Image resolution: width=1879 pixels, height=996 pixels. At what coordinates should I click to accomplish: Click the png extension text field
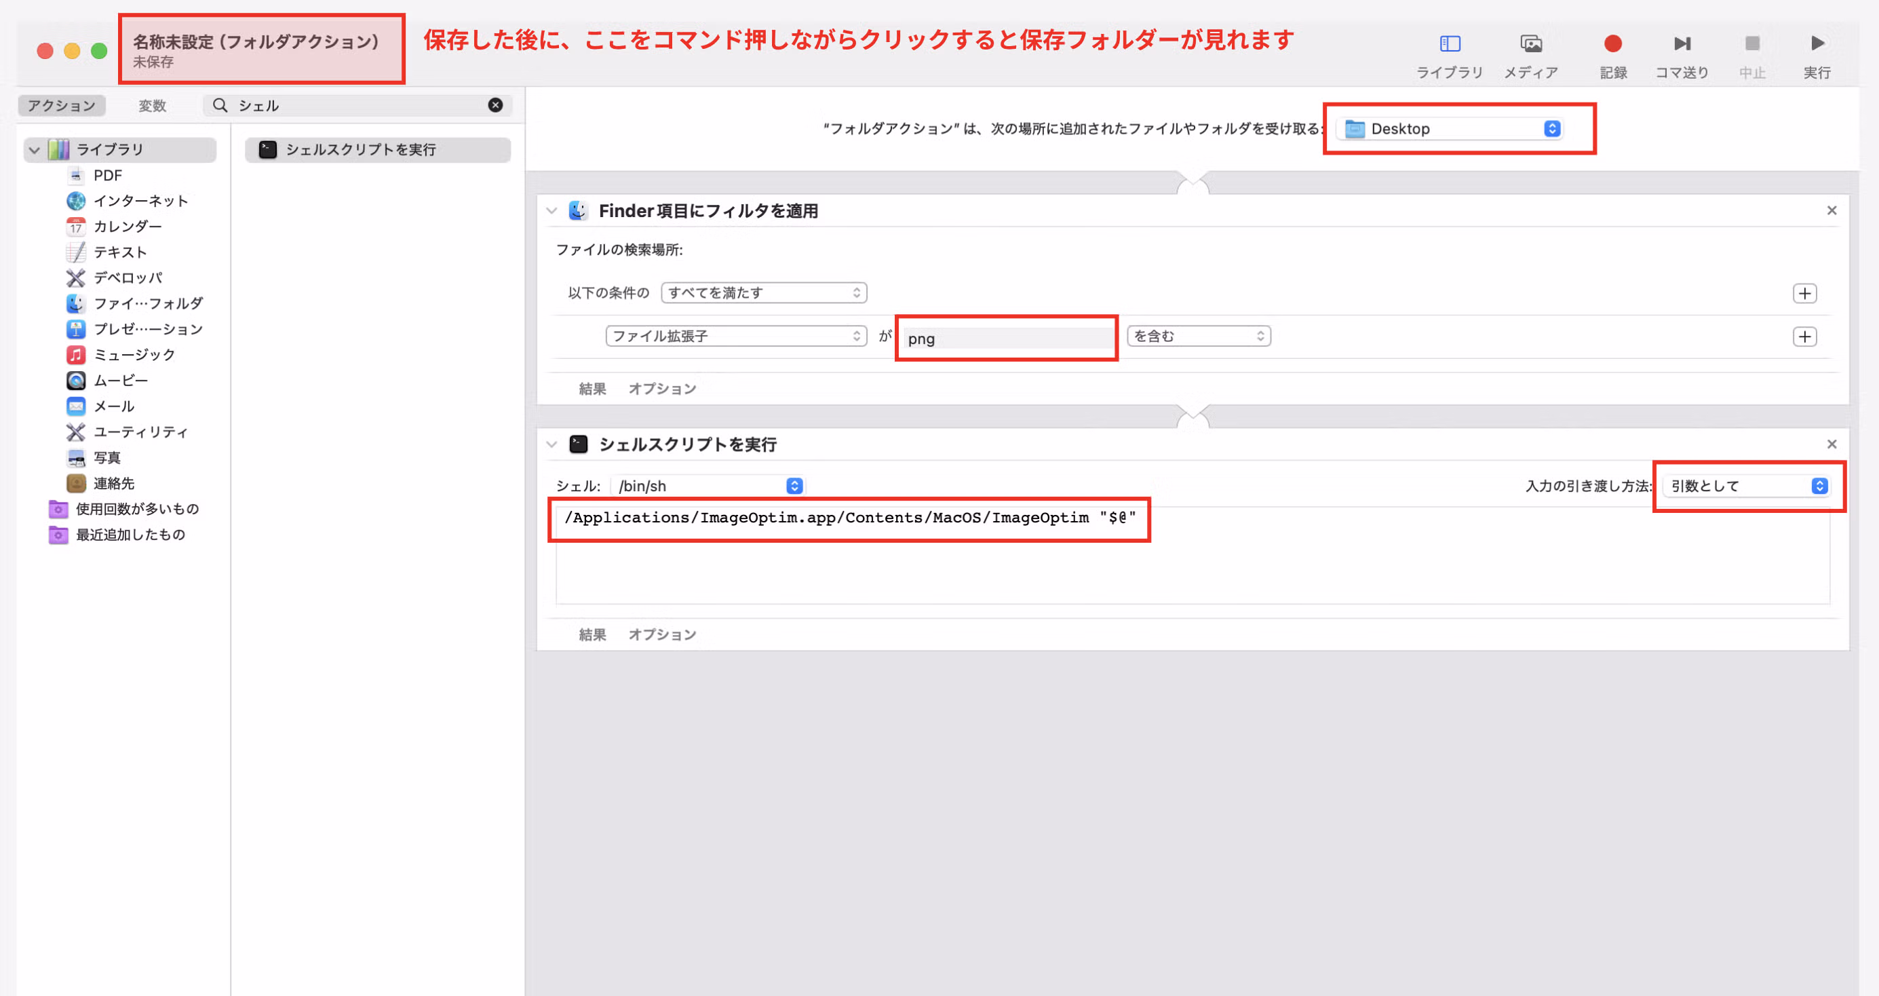pos(1007,338)
